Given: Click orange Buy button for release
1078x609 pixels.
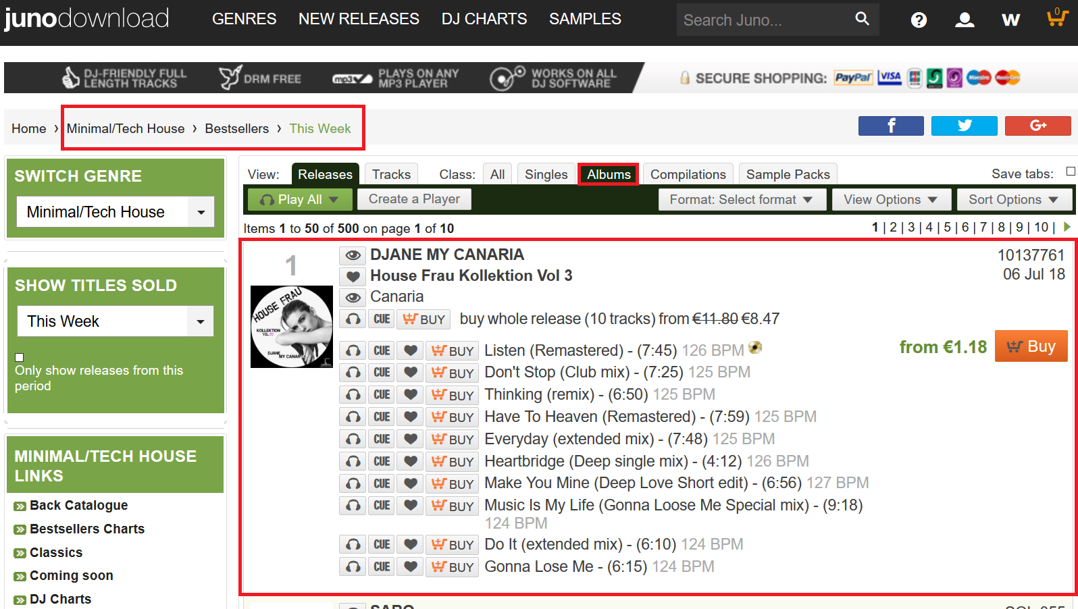Looking at the screenshot, I should point(1031,346).
